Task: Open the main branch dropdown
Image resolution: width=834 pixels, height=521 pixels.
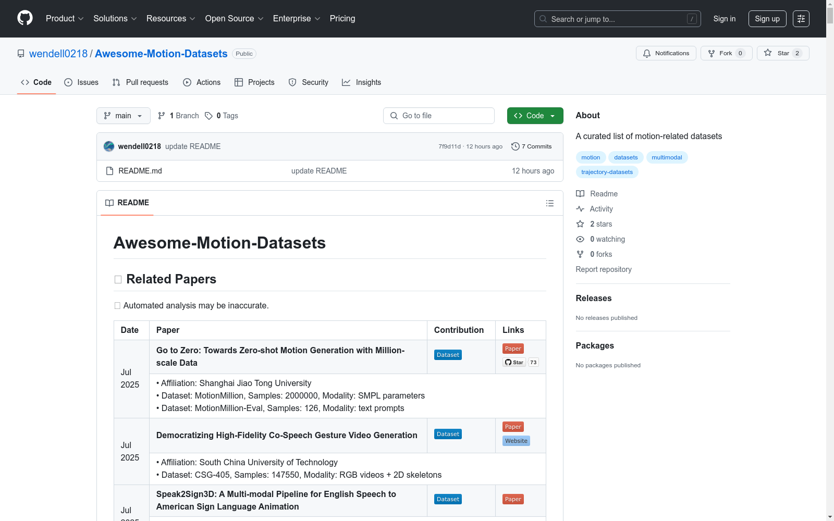Action: click(123, 116)
